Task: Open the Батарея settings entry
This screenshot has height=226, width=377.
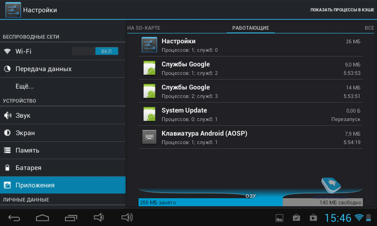Action: click(63, 168)
